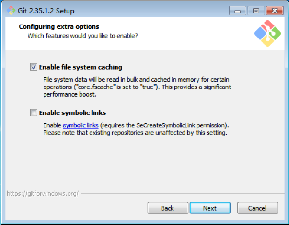Uncheck the file system caching checkbox
This screenshot has width=289, height=225.
[34, 67]
